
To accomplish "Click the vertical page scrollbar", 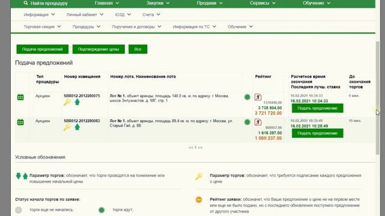I will (378, 98).
